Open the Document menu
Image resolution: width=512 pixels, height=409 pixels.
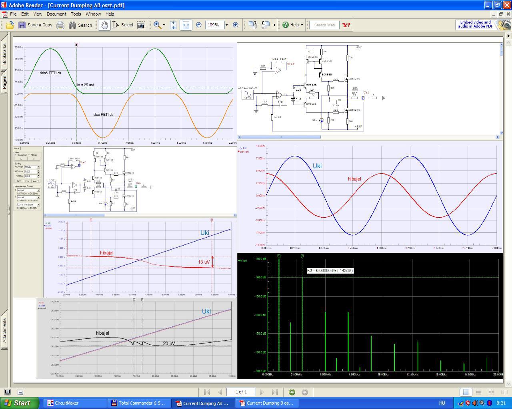(56, 14)
